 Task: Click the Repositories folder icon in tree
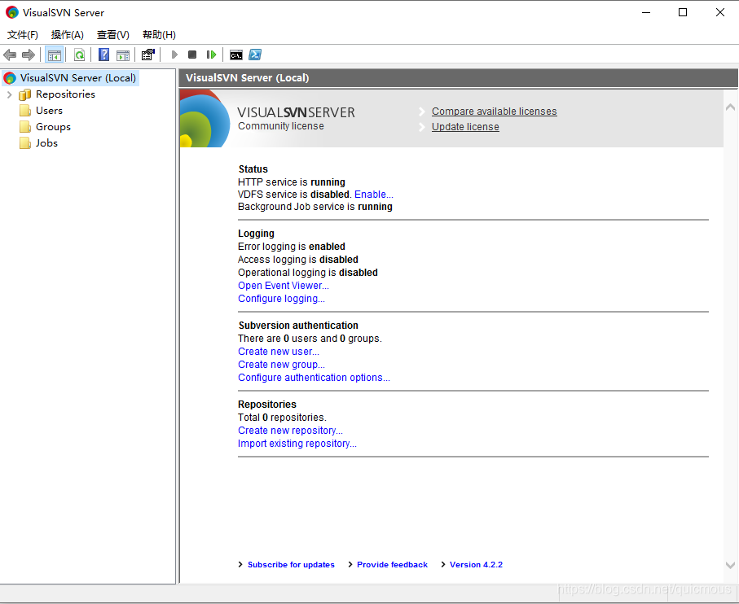(x=25, y=94)
